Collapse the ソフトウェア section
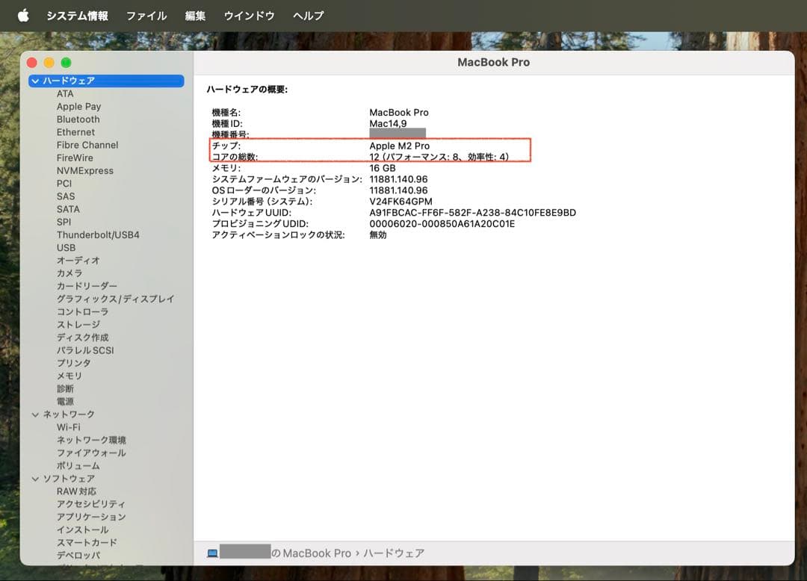The image size is (807, 581). click(35, 478)
